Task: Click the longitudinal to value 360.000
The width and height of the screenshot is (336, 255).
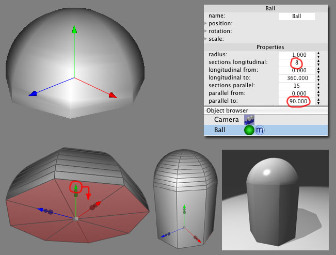Action: coord(297,78)
